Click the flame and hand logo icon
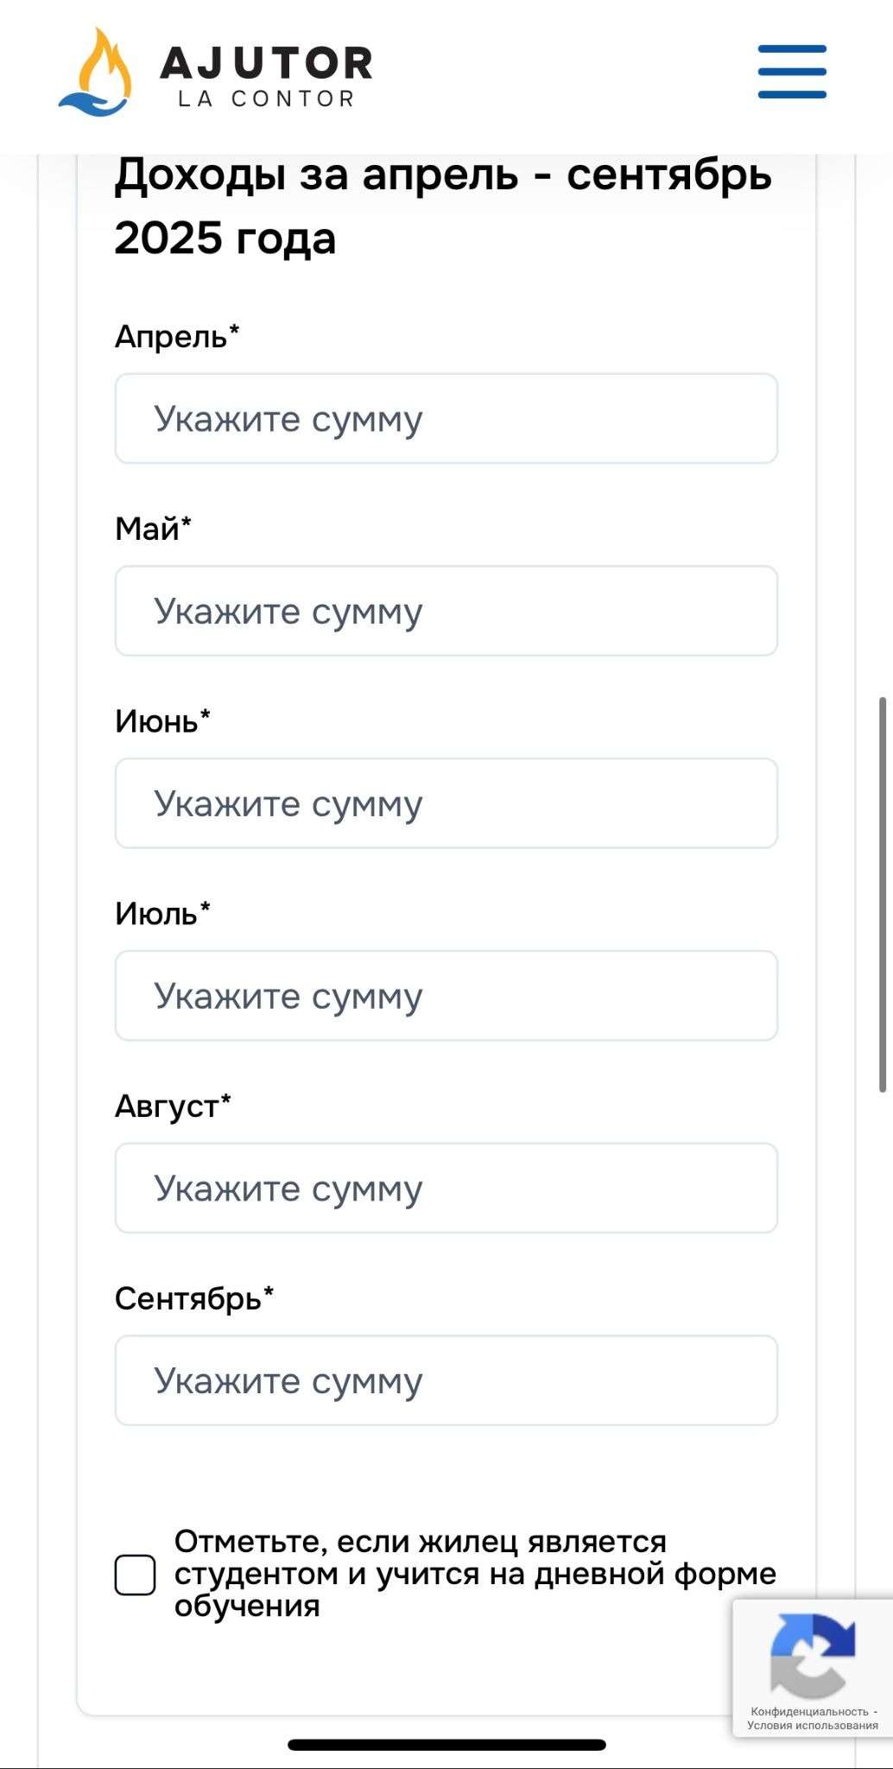This screenshot has height=1769, width=893. coord(96,73)
